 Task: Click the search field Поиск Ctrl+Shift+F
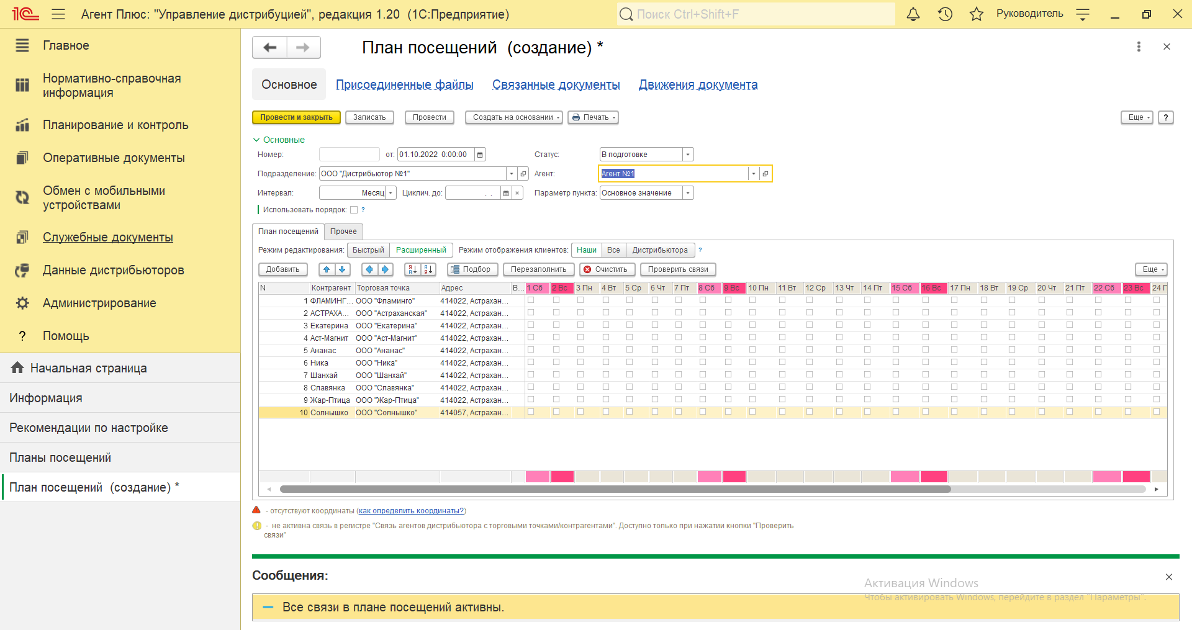pyautogui.click(x=756, y=14)
